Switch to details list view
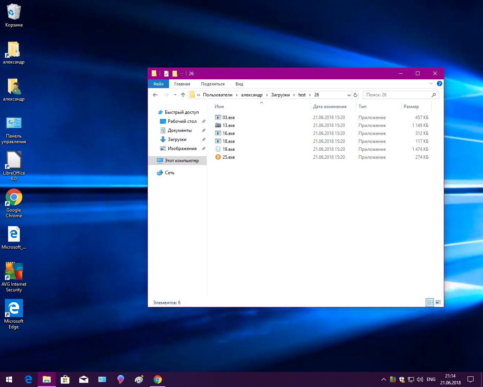This screenshot has height=387, width=483. click(x=430, y=302)
